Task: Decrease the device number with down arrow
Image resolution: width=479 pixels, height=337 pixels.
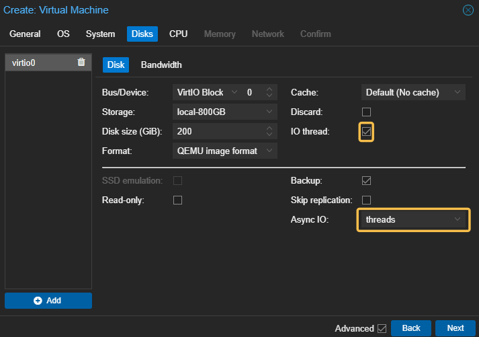Action: [x=269, y=95]
